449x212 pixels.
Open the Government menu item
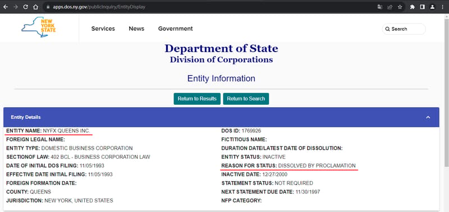point(176,29)
